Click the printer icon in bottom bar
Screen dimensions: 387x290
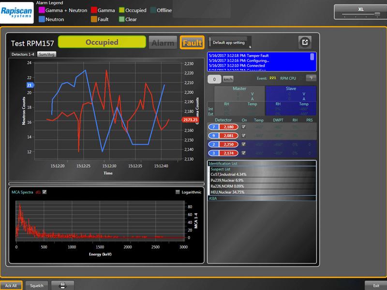(63, 285)
